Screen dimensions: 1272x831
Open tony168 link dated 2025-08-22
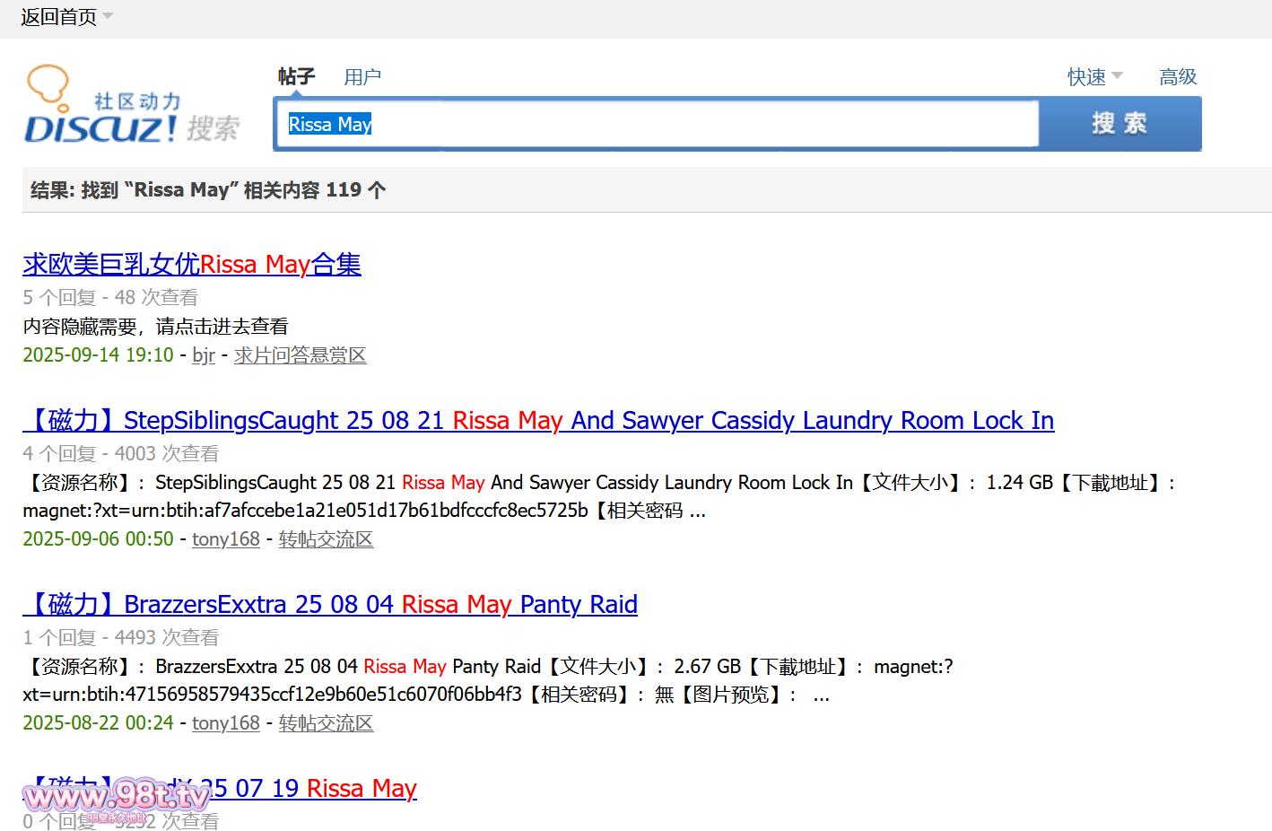[226, 723]
